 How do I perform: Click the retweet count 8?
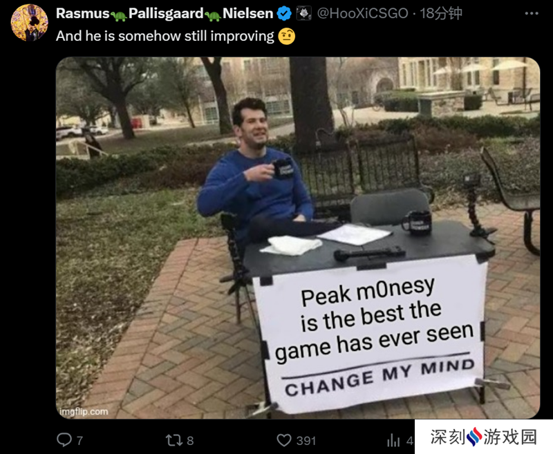click(x=190, y=441)
